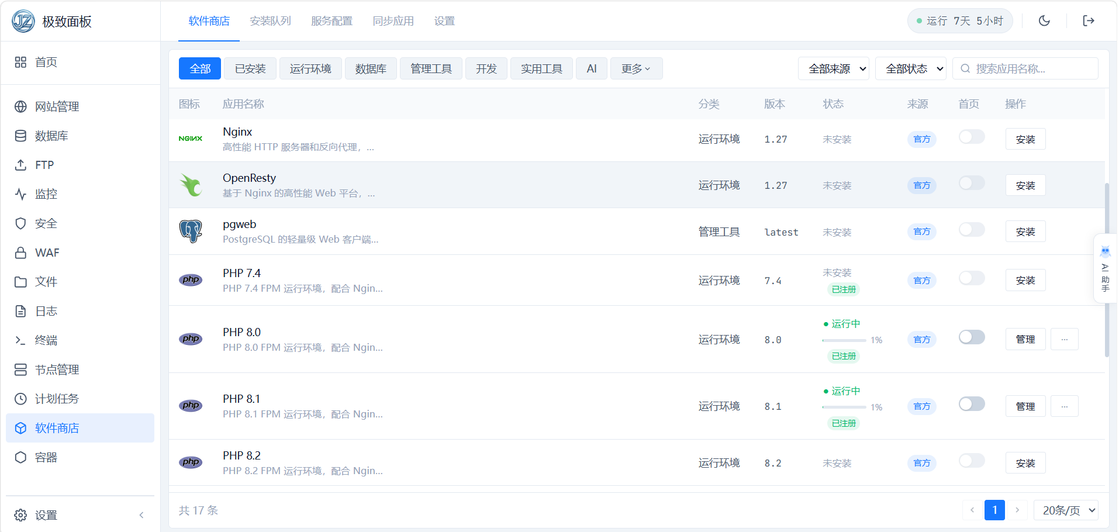Viewport: 1119px width, 532px height.
Task: Open the 监控 activity icon
Action: [20, 194]
